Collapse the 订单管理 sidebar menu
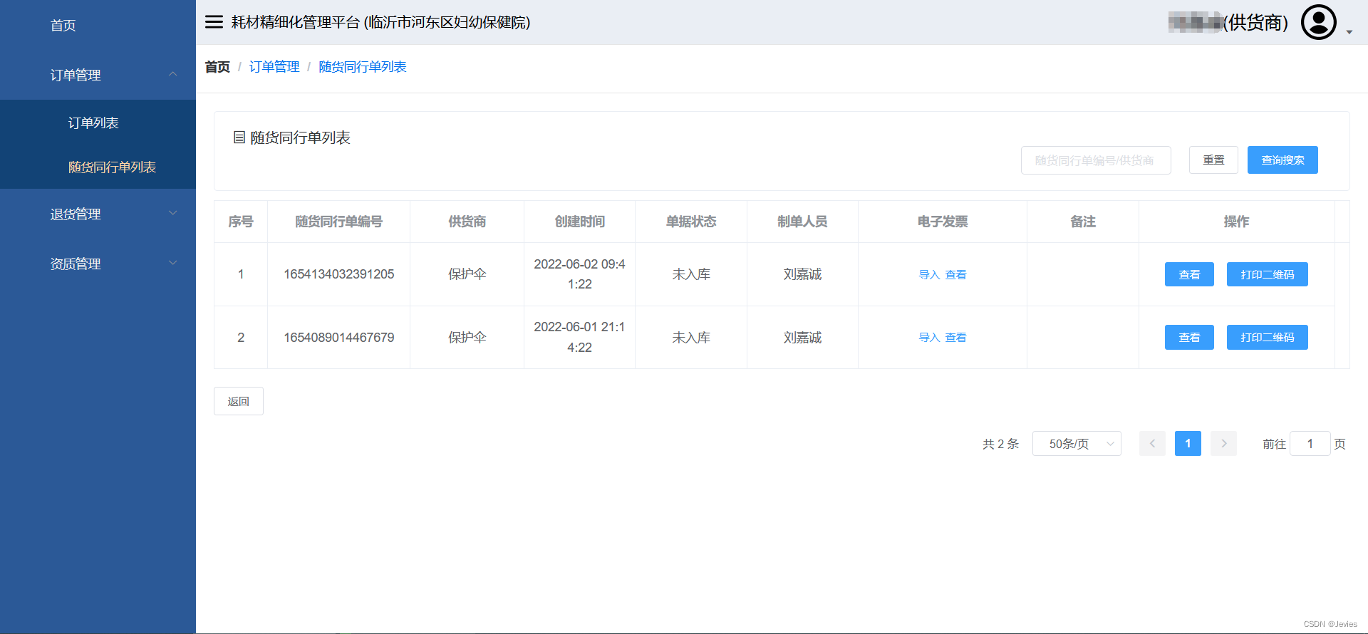This screenshot has width=1368, height=634. tap(98, 75)
